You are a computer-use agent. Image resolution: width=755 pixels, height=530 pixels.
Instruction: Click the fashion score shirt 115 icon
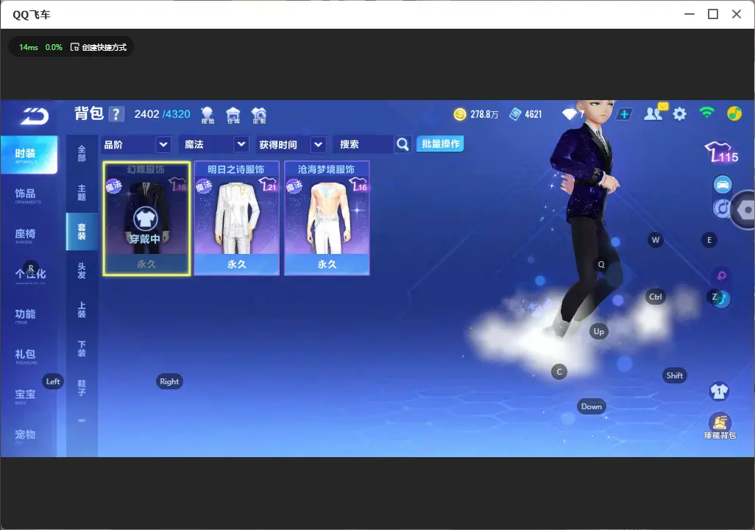[x=721, y=152]
